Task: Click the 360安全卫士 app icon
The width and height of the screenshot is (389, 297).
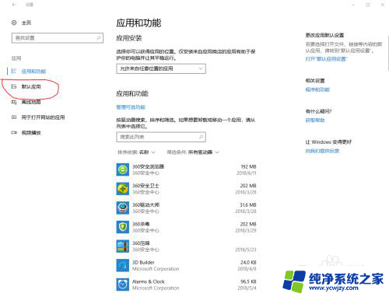Action: (123, 189)
